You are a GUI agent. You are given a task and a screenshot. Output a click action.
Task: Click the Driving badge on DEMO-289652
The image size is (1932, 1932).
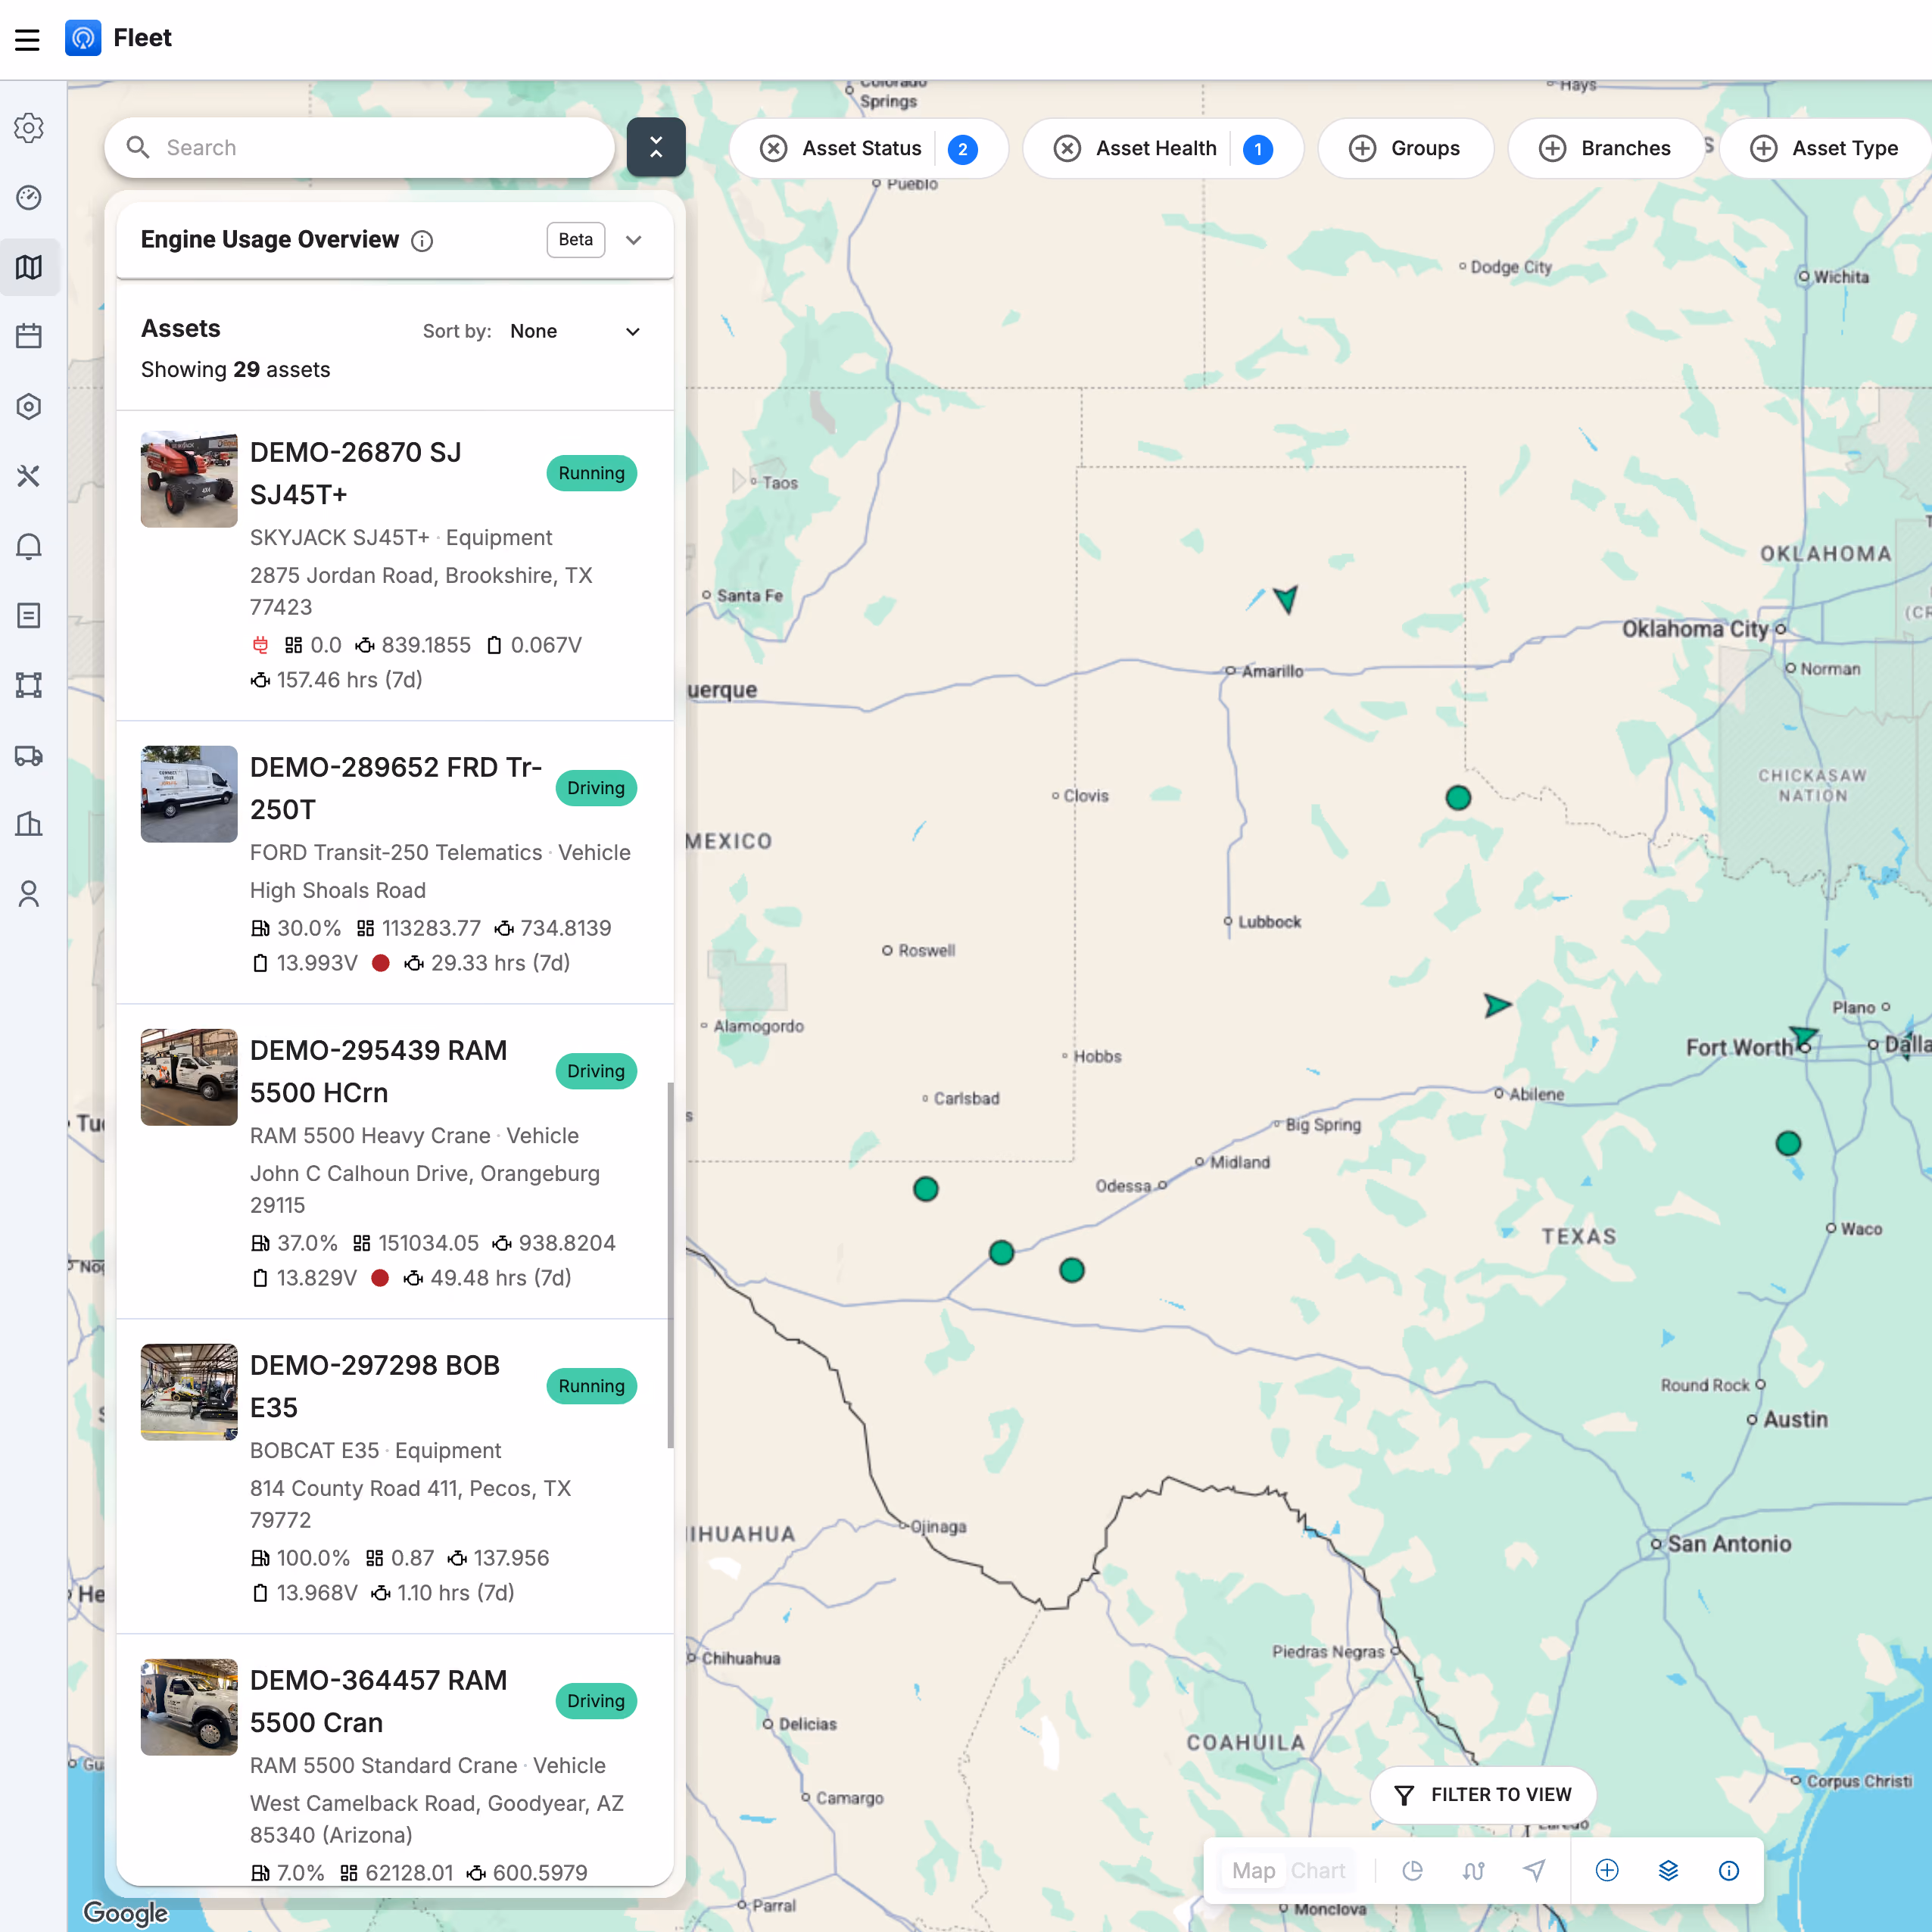[x=596, y=788]
